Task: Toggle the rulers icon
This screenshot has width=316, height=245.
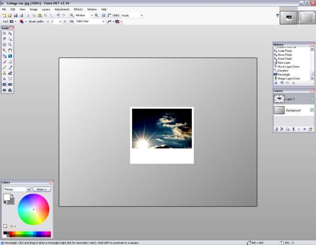Action: tap(109, 15)
